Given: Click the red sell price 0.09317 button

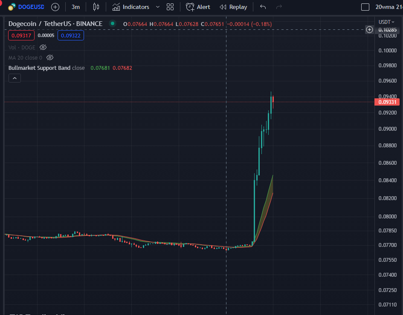Looking at the screenshot, I should pos(21,35).
